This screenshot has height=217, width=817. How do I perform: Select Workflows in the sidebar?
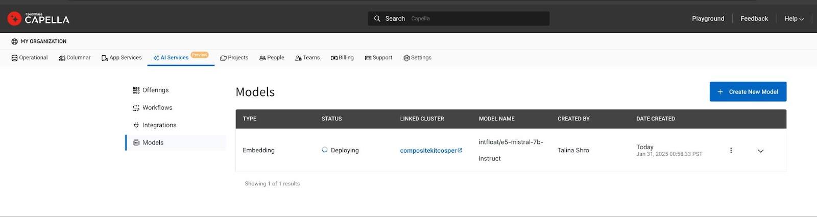(153, 108)
